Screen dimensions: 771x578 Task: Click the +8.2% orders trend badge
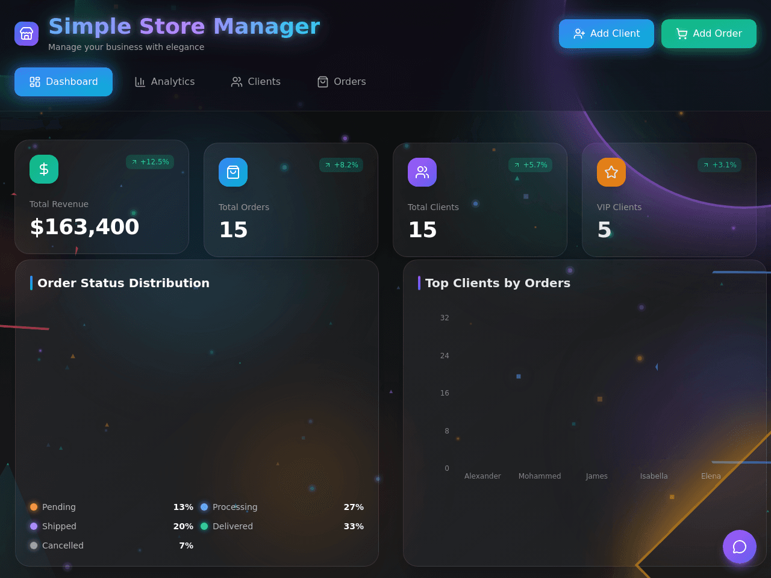[341, 165]
